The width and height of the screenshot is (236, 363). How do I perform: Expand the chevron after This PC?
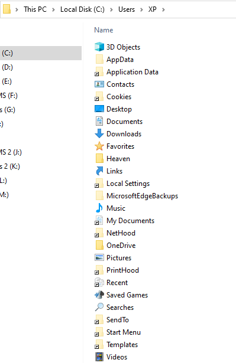[x=53, y=9]
